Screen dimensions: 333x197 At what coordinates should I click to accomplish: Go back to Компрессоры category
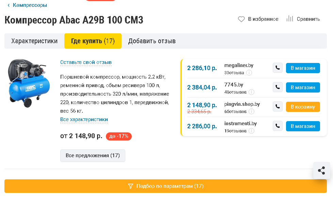click(x=30, y=5)
